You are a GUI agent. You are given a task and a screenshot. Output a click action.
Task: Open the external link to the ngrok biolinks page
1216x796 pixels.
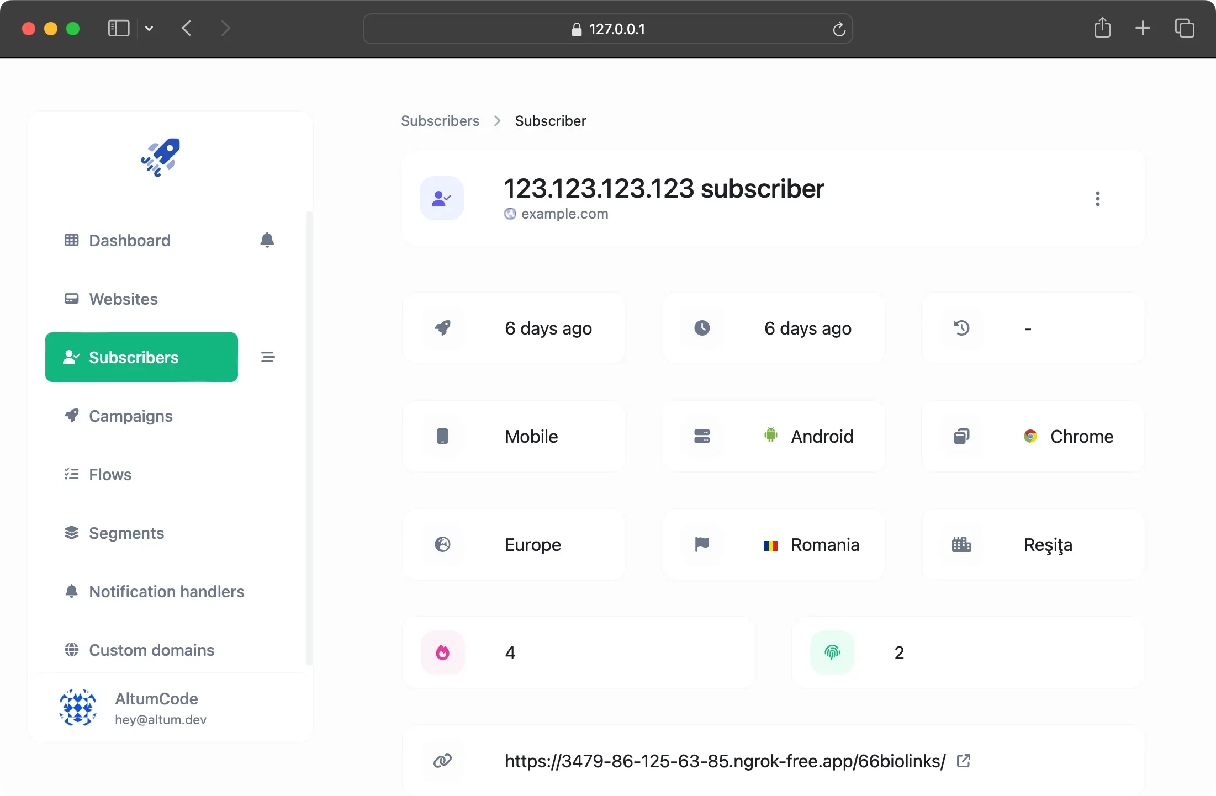click(x=963, y=761)
